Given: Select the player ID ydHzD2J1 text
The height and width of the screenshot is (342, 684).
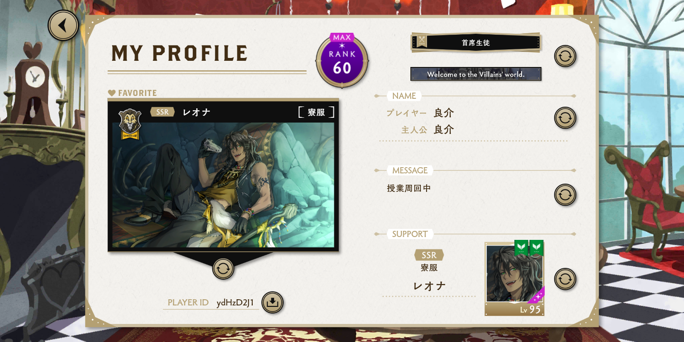Looking at the screenshot, I should tap(235, 303).
